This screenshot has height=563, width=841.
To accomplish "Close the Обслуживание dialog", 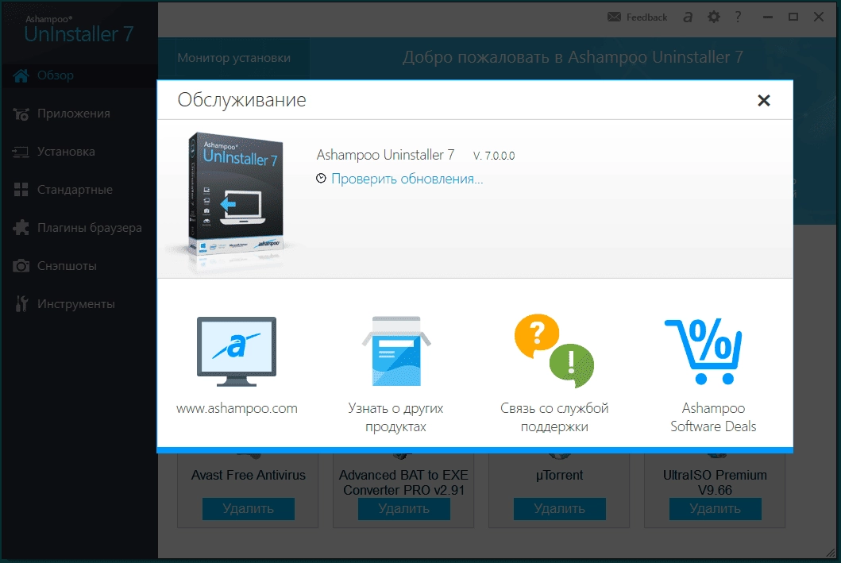I will [x=764, y=100].
